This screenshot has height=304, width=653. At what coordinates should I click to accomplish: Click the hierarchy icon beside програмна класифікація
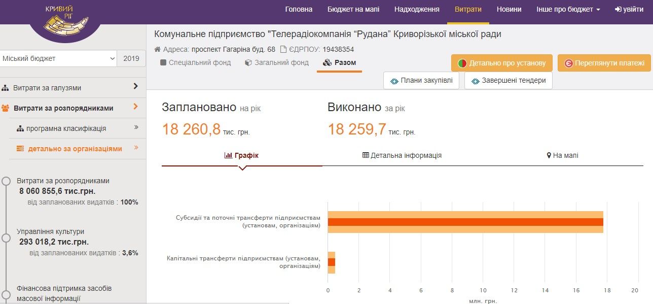[x=20, y=128]
